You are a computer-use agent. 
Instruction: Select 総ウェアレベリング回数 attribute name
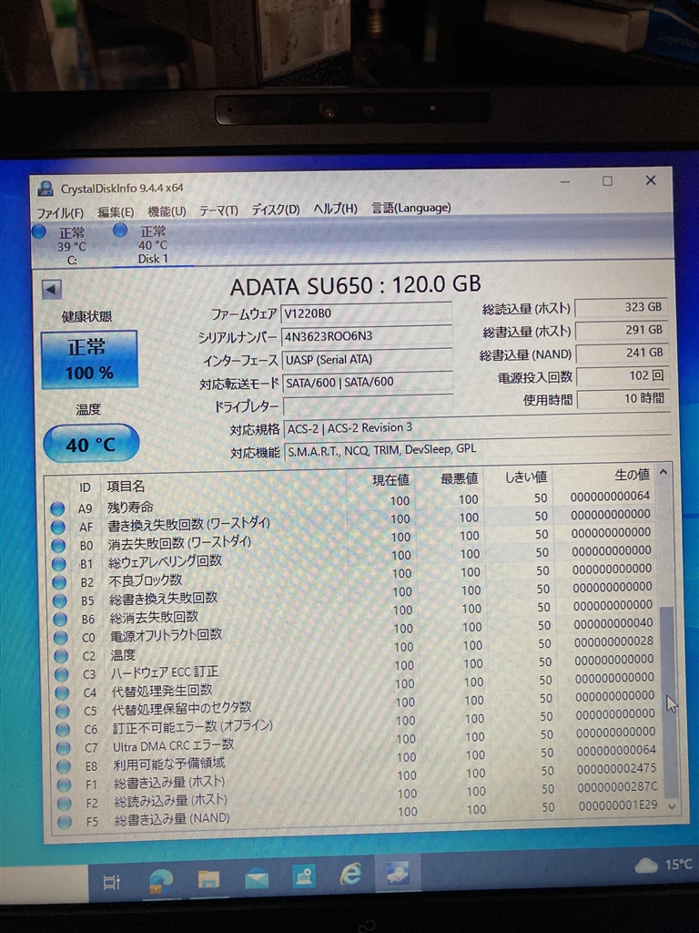(166, 561)
